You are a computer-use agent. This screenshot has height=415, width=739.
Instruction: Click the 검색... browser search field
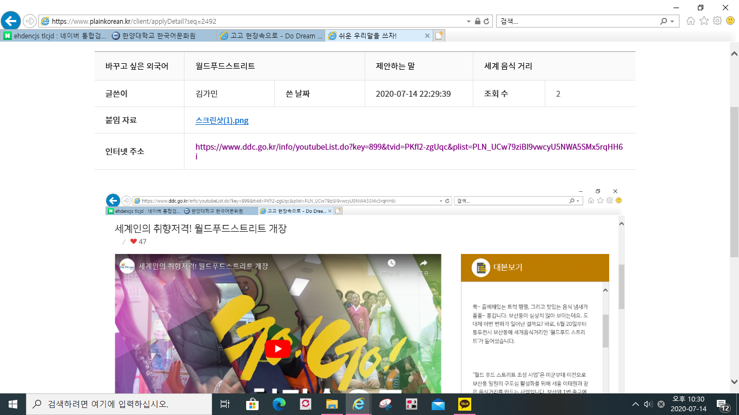576,22
